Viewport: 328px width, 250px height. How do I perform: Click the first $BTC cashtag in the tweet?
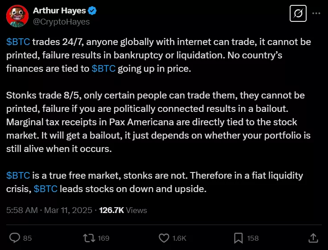(x=18, y=42)
